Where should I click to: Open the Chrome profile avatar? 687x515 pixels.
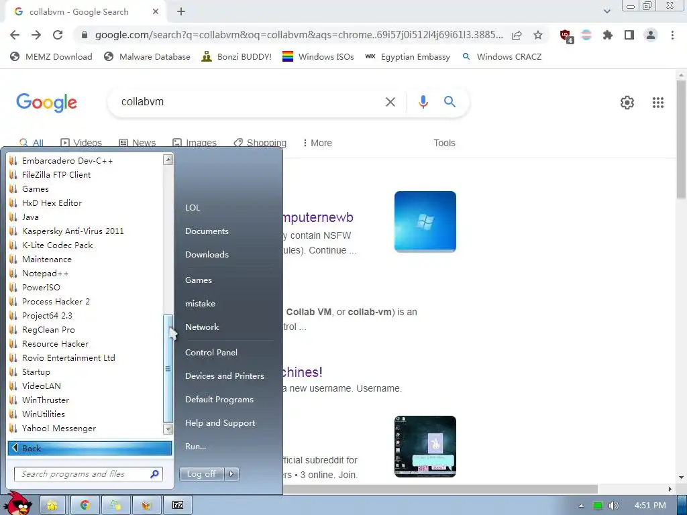click(x=651, y=35)
